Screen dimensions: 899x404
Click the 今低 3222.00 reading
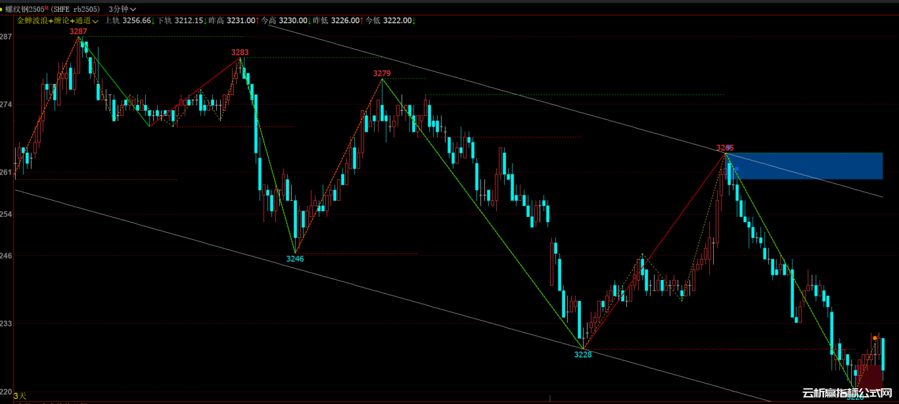pyautogui.click(x=390, y=21)
